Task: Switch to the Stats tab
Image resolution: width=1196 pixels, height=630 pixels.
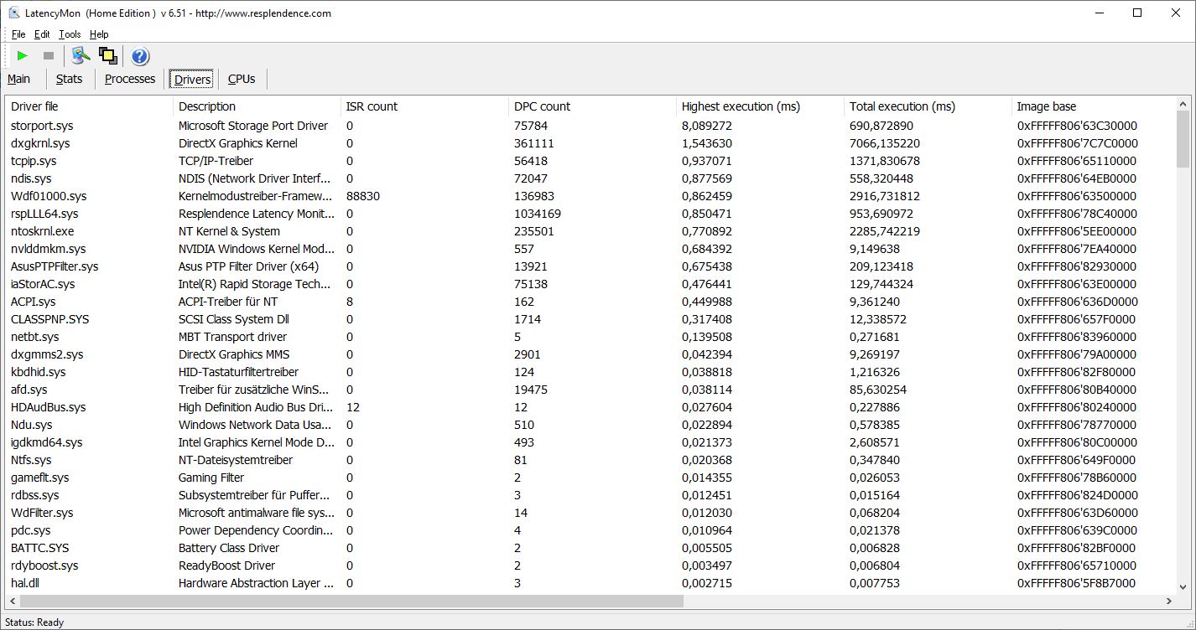Action: (x=70, y=79)
